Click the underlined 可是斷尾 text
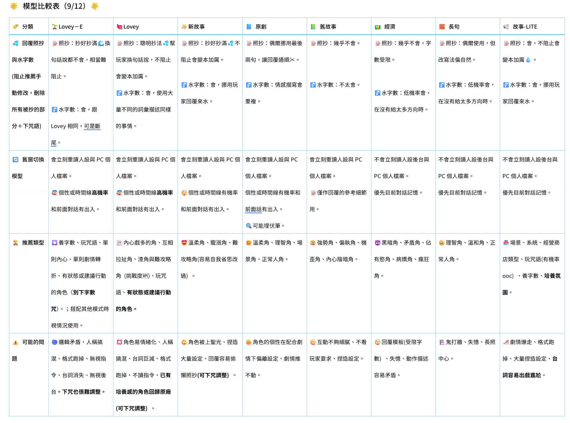Screen dimensions: 570x423 click(x=92, y=126)
